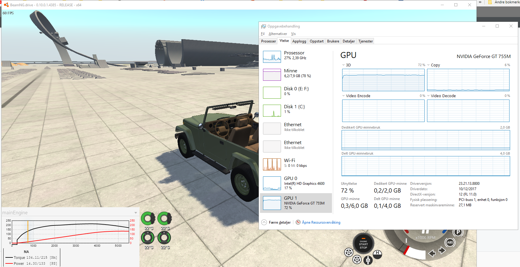Maximize the Task Manager window

497,26
